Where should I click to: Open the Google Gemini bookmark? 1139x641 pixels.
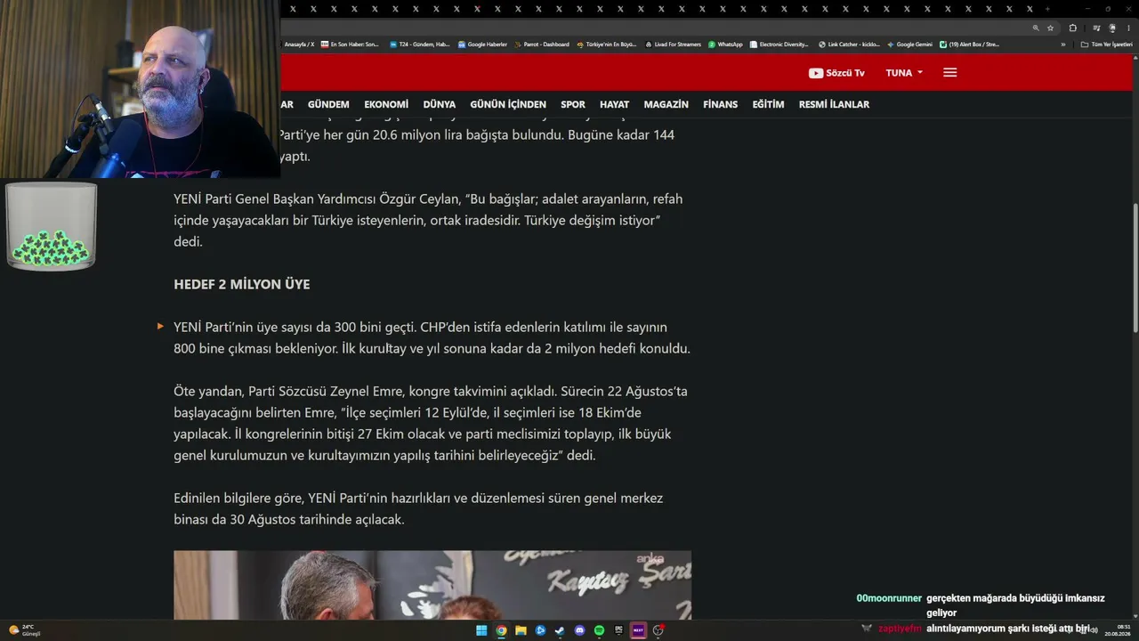pos(909,45)
